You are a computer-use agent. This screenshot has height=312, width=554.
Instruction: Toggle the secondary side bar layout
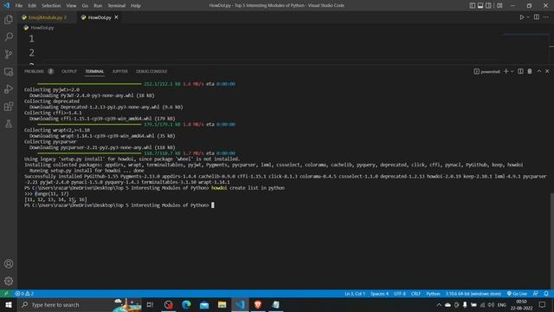[x=488, y=5]
